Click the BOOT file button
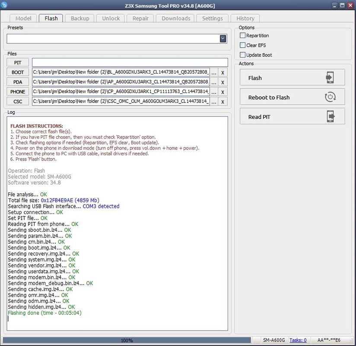 [18, 72]
